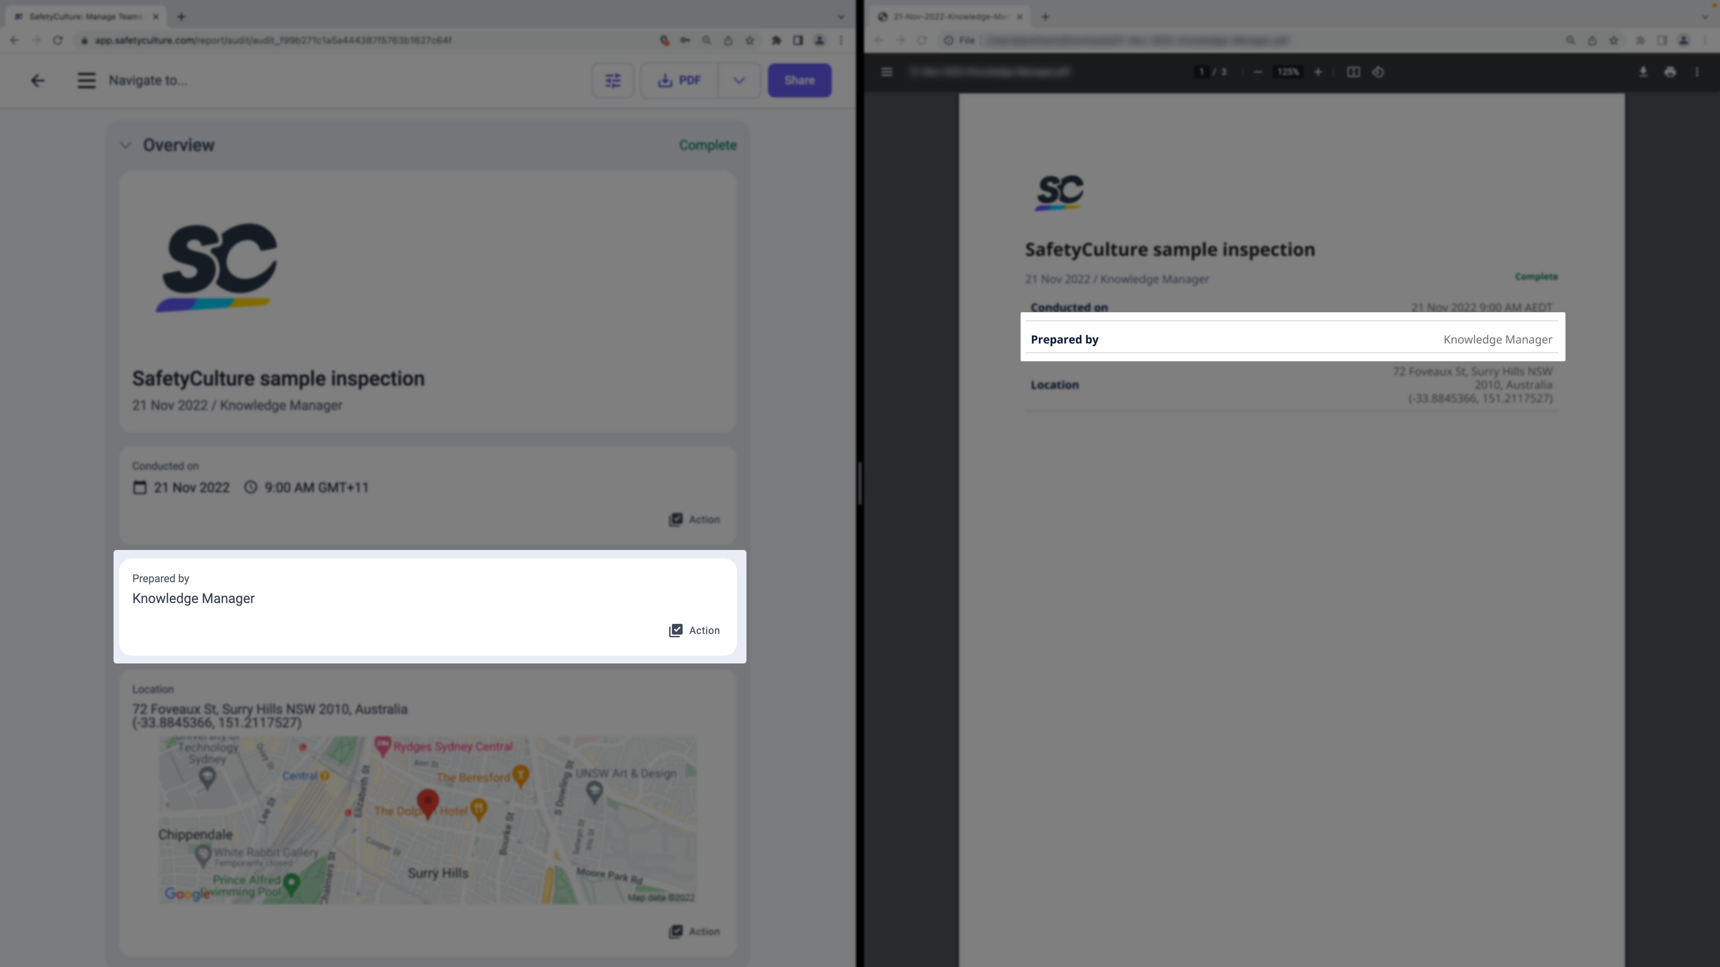Click the purple Share button
This screenshot has width=1720, height=967.
[799, 81]
